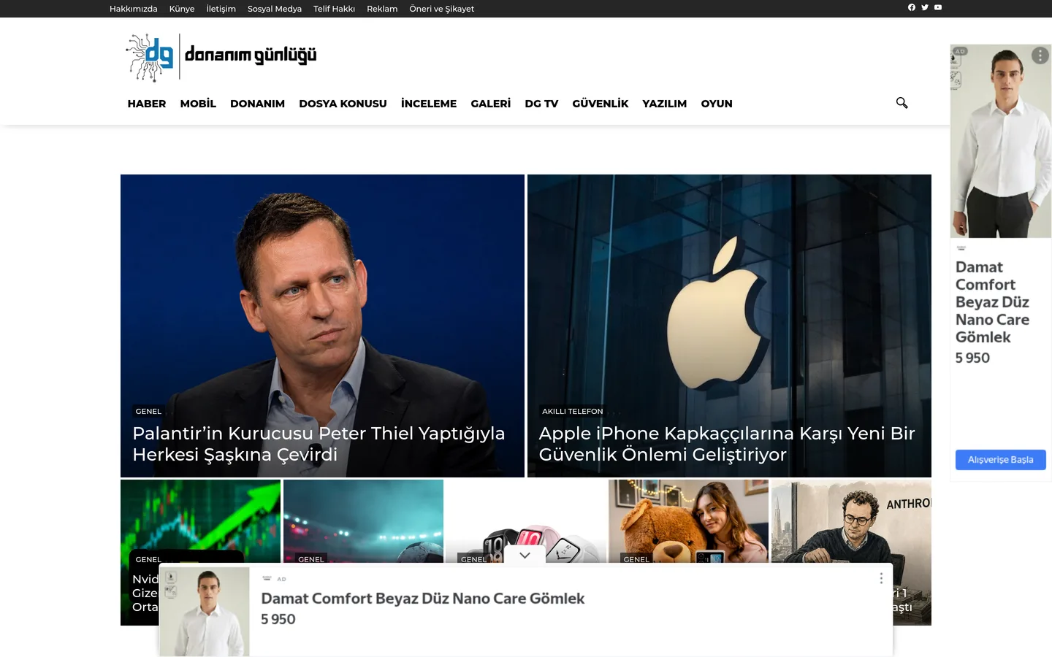The width and height of the screenshot is (1052, 657).
Task: Go to homepage via Donanım Günlüğü logo
Action: tap(221, 56)
